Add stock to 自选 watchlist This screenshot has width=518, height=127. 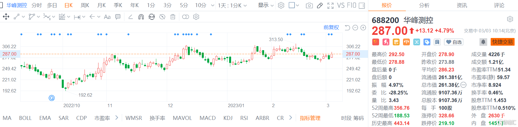tap(454, 42)
